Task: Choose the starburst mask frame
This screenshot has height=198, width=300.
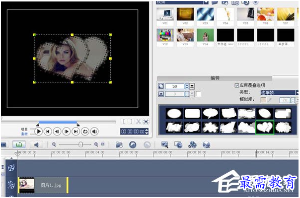Action: point(283,127)
